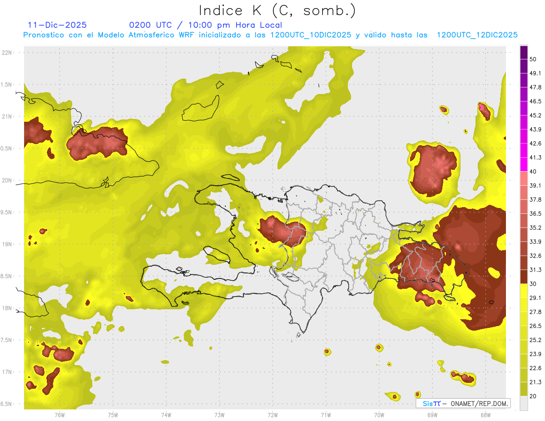Pick the gray swatch below 20
Image resolution: width=545 pixels, height=421 pixels.
pyautogui.click(x=524, y=403)
